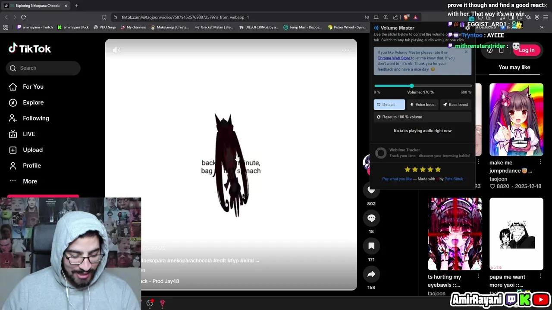The width and height of the screenshot is (552, 310).
Task: Bookmark the video to favorites
Action: [x=371, y=246]
